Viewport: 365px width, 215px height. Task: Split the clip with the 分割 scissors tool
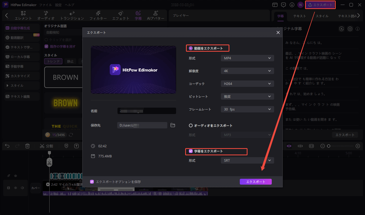tap(46, 146)
